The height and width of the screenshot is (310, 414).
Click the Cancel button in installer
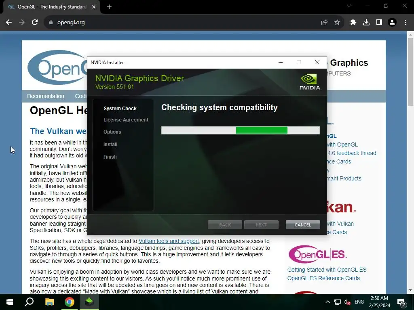click(303, 225)
